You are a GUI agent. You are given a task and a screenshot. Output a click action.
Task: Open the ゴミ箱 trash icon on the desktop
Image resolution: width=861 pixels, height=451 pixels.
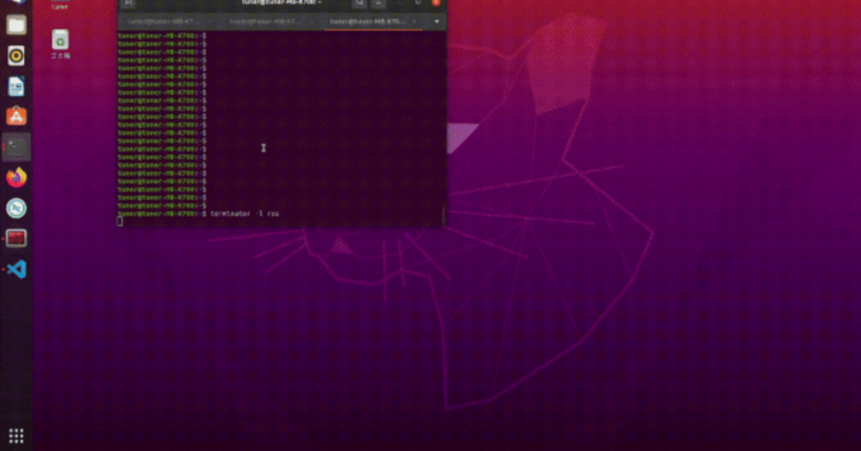pyautogui.click(x=60, y=40)
